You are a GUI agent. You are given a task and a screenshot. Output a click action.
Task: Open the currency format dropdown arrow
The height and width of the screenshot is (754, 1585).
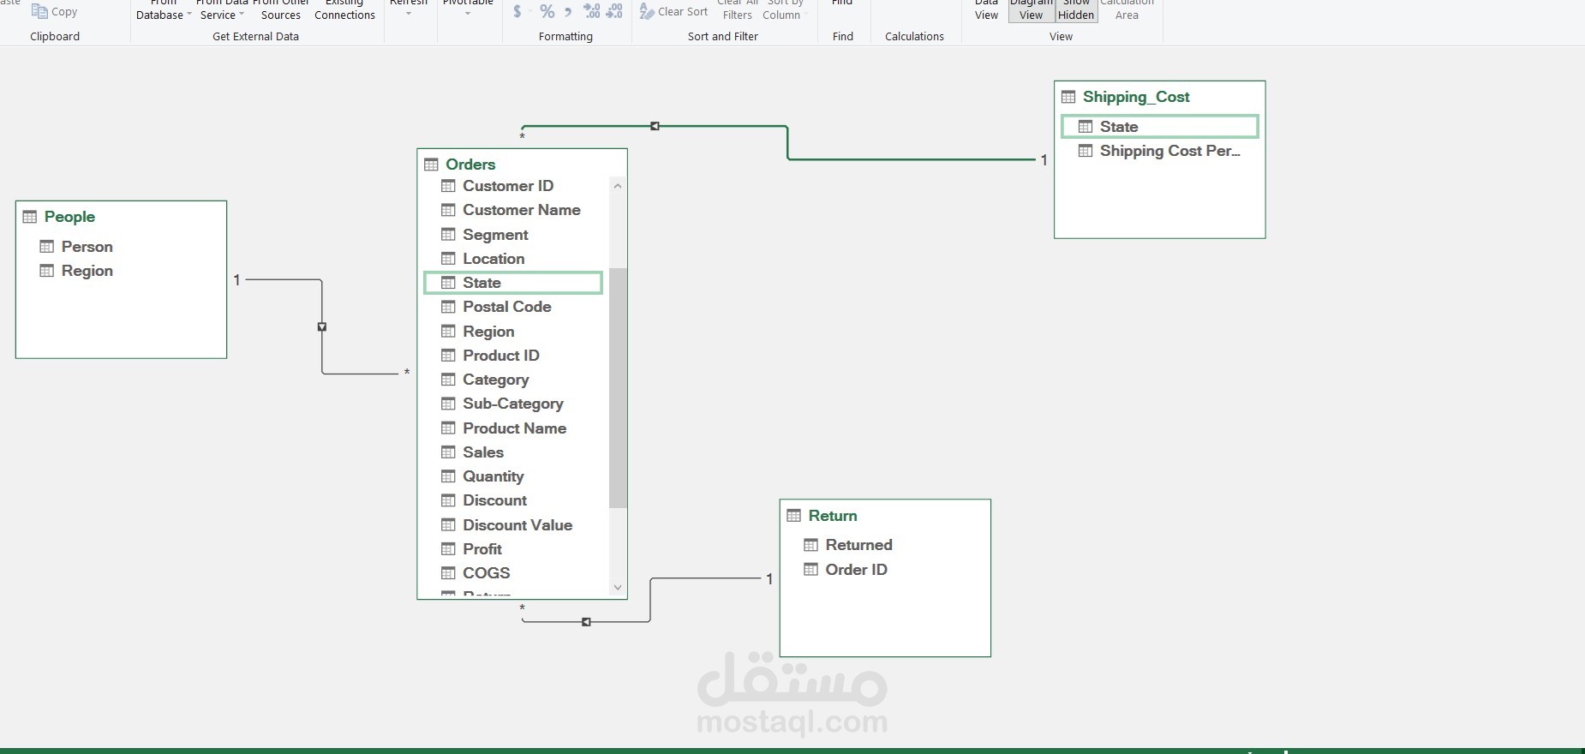[531, 11]
